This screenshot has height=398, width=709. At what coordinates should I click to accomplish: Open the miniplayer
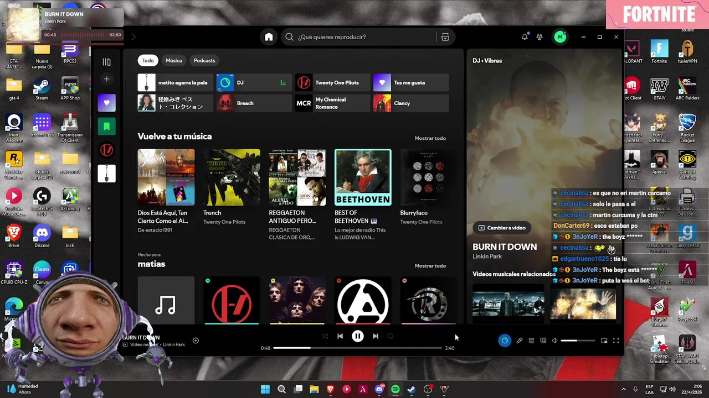click(604, 341)
